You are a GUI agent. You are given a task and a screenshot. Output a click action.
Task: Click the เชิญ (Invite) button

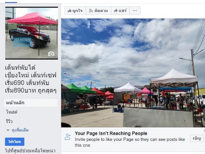coord(197,138)
